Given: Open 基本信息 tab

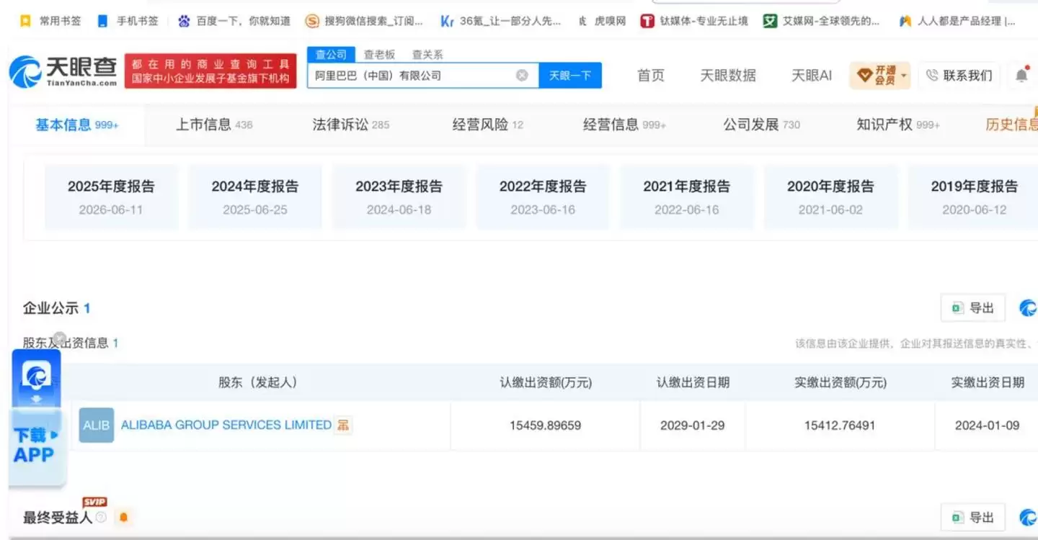Looking at the screenshot, I should 77,125.
